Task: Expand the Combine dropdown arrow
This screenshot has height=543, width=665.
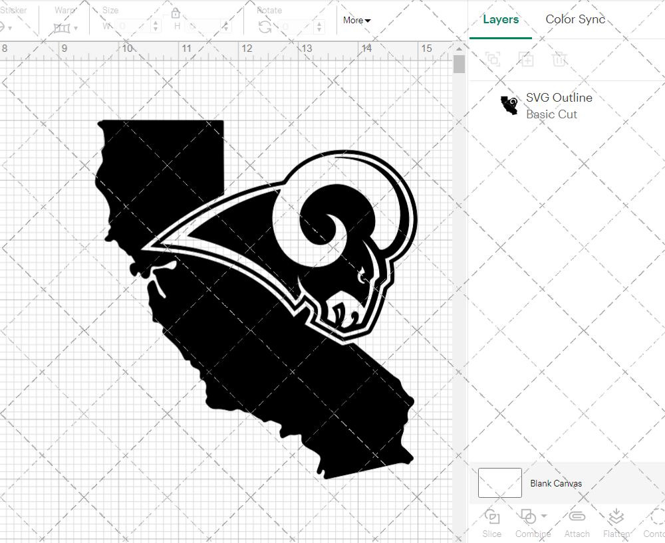Action: [x=544, y=516]
